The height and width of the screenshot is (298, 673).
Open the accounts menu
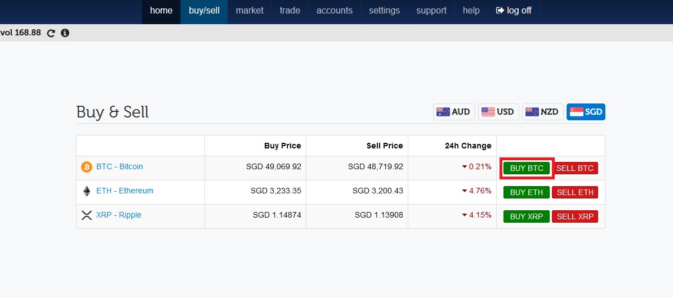(x=335, y=11)
